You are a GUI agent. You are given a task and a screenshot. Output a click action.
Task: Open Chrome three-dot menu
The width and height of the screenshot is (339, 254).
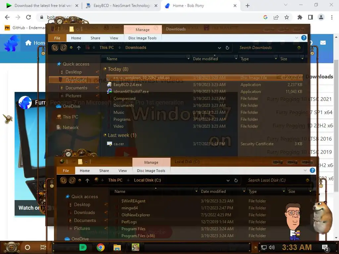point(332,17)
